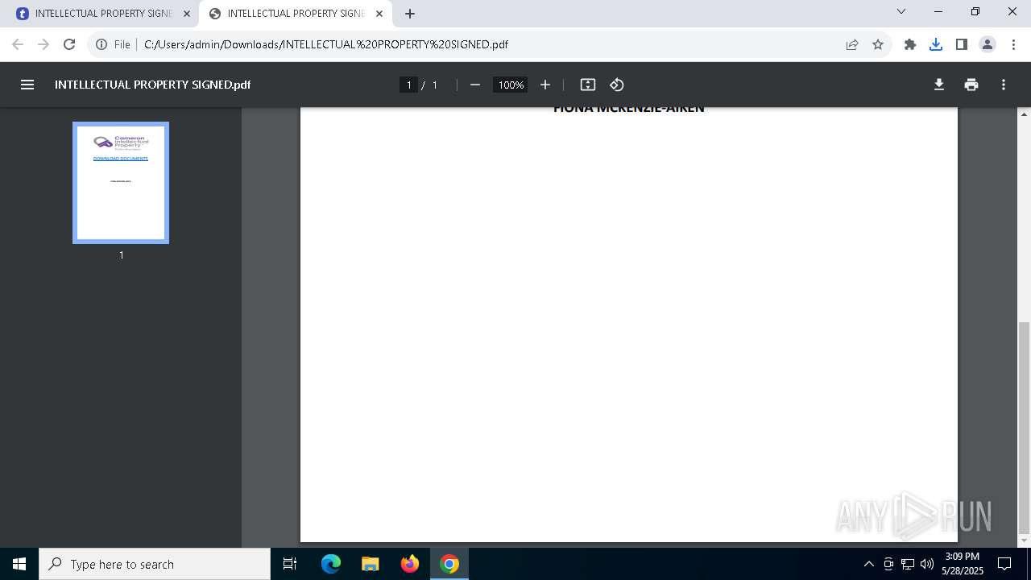This screenshot has width=1031, height=580.
Task: Click the Chrome taskbar icon
Action: point(449,564)
